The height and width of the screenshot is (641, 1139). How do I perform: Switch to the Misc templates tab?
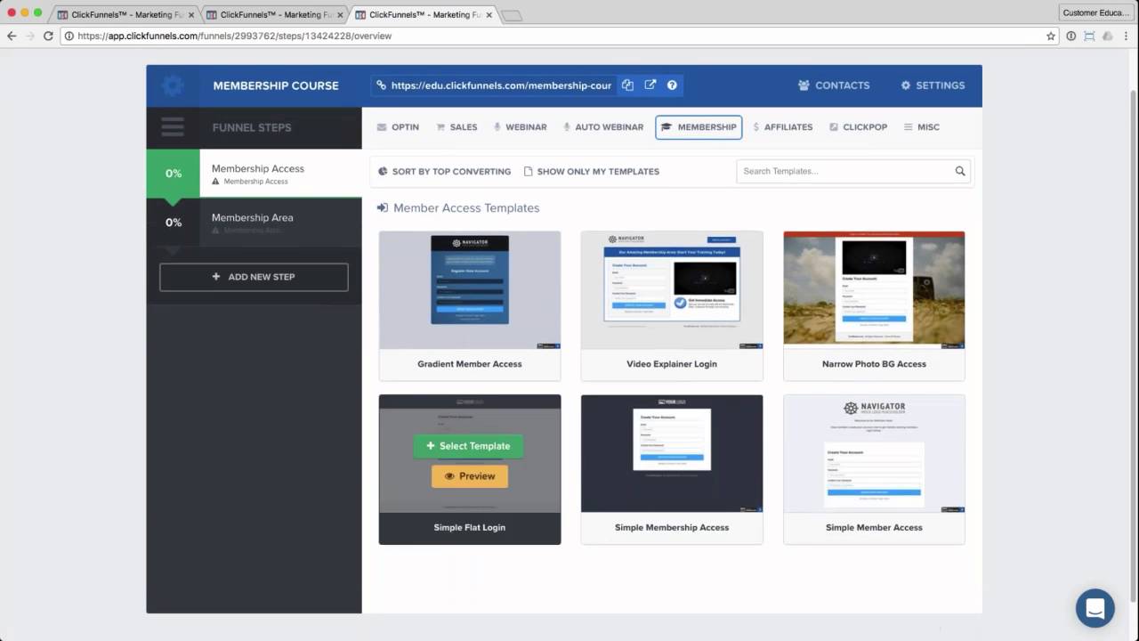click(921, 127)
